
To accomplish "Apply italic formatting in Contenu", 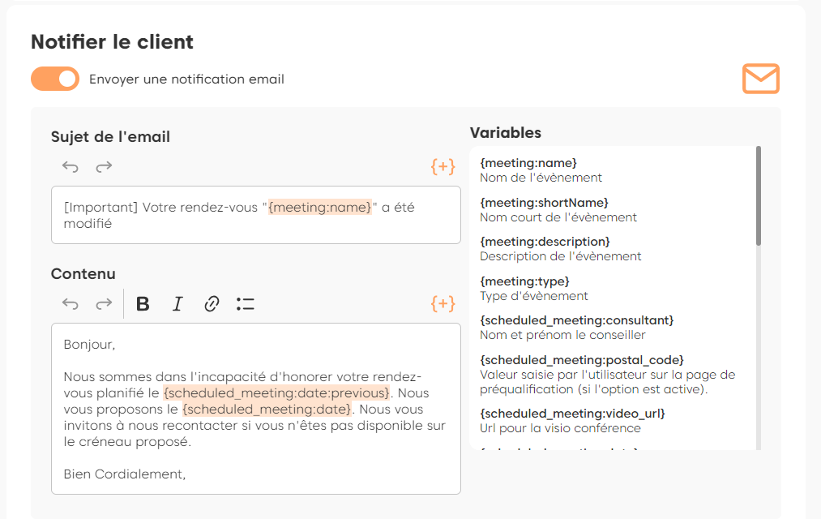I will pos(177,304).
